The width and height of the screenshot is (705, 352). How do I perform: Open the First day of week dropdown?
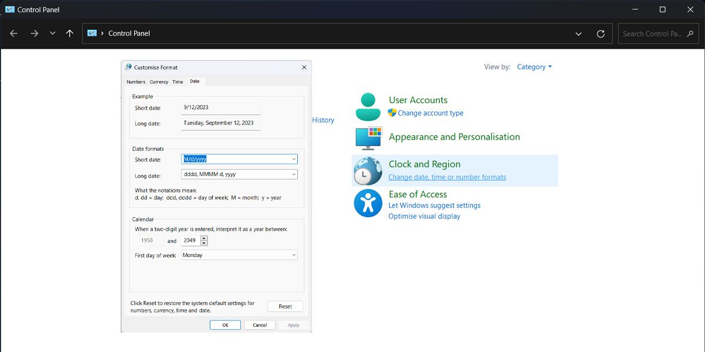pyautogui.click(x=294, y=255)
